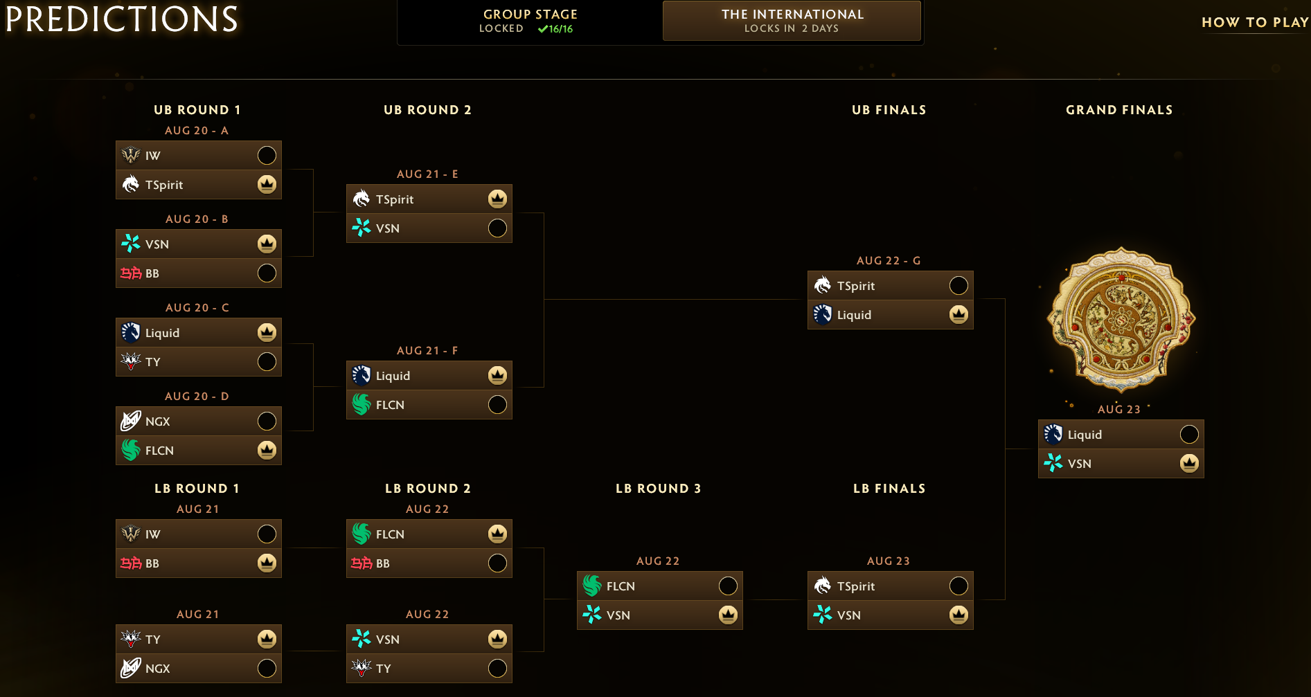The height and width of the screenshot is (697, 1311).
Task: Click the TSpirit crown in match A
Action: tap(267, 184)
